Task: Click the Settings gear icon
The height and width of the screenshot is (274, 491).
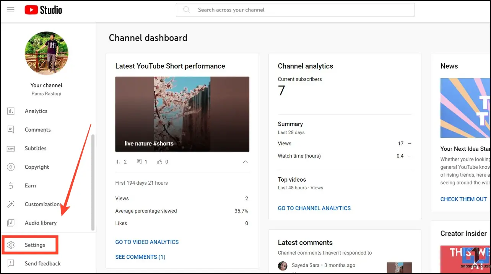Action: 11,245
